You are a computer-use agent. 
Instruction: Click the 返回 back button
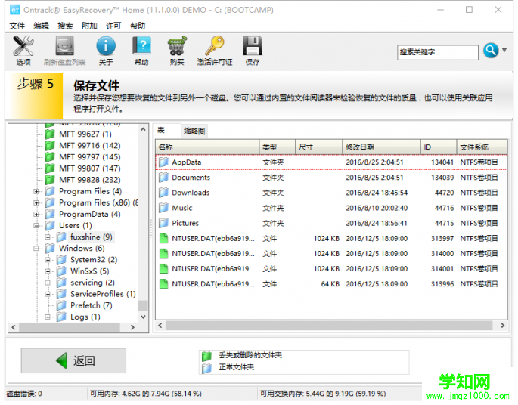tap(73, 360)
